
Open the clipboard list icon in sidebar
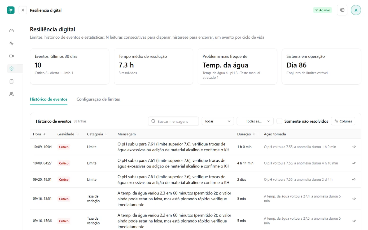coord(11,81)
